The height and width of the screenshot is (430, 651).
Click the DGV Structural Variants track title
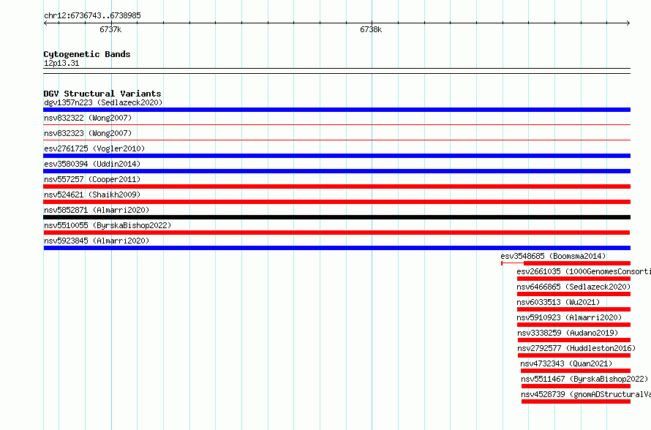(x=102, y=94)
